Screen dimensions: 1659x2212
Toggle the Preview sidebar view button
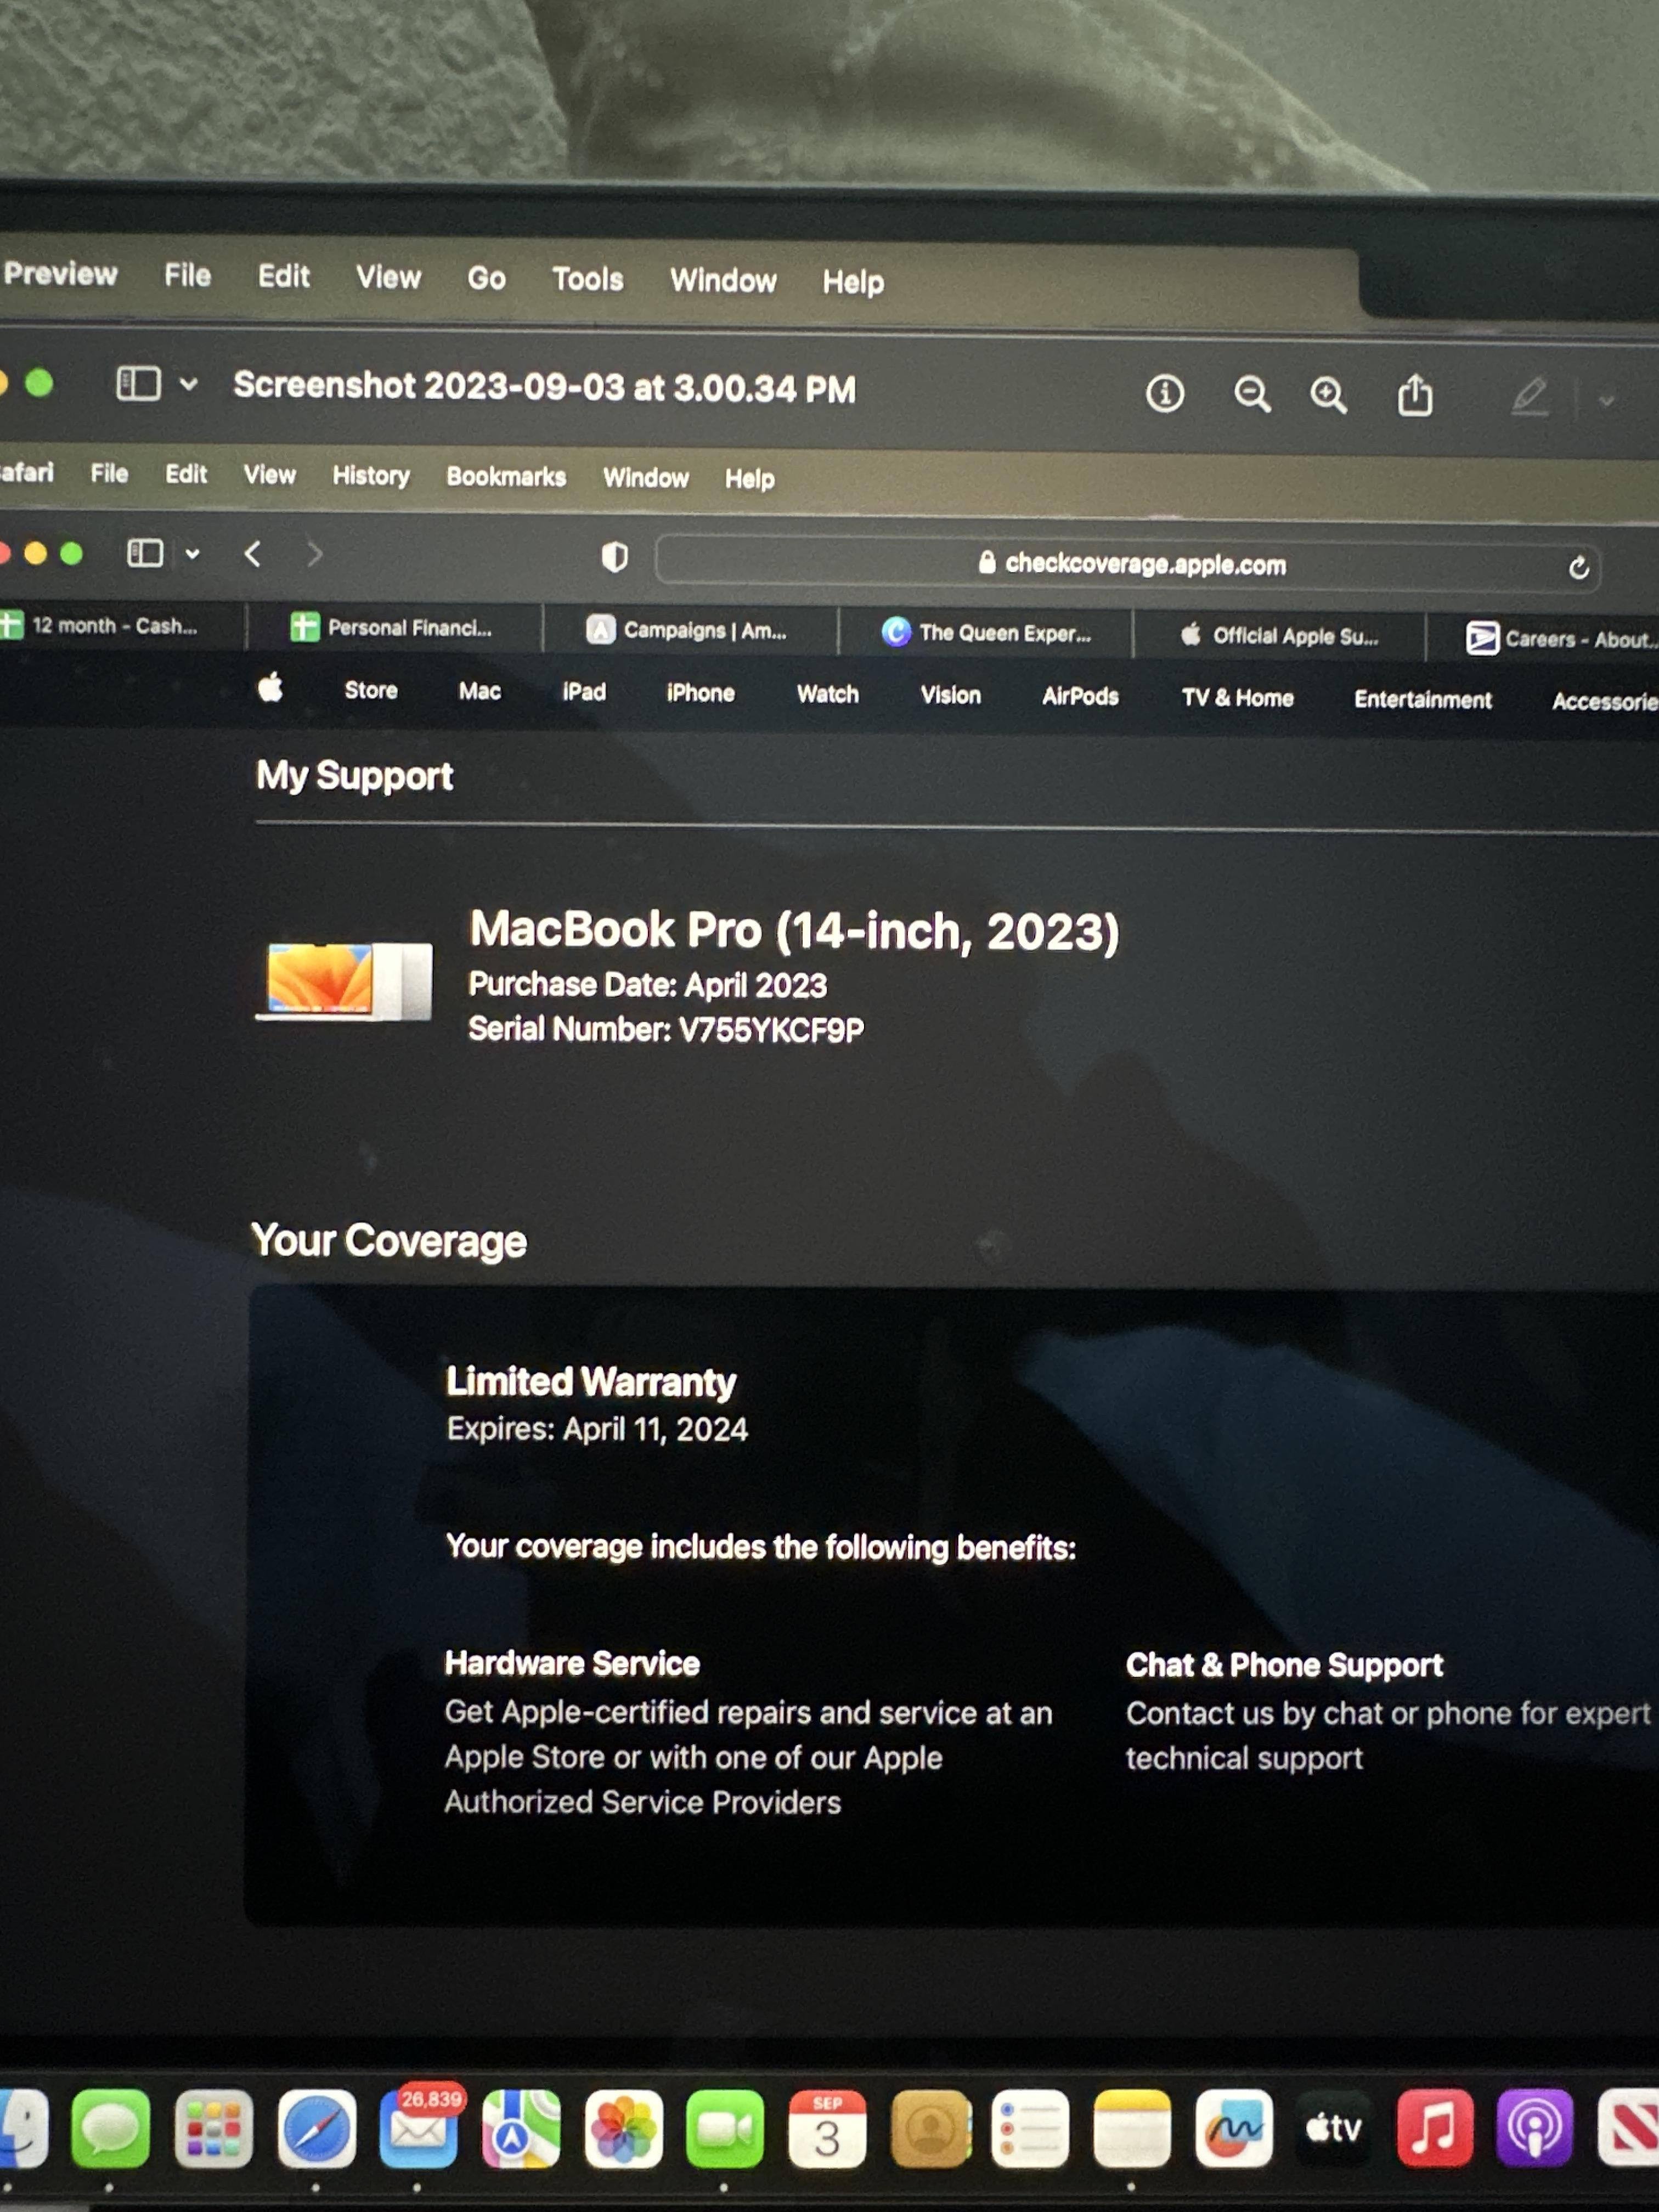point(139,383)
